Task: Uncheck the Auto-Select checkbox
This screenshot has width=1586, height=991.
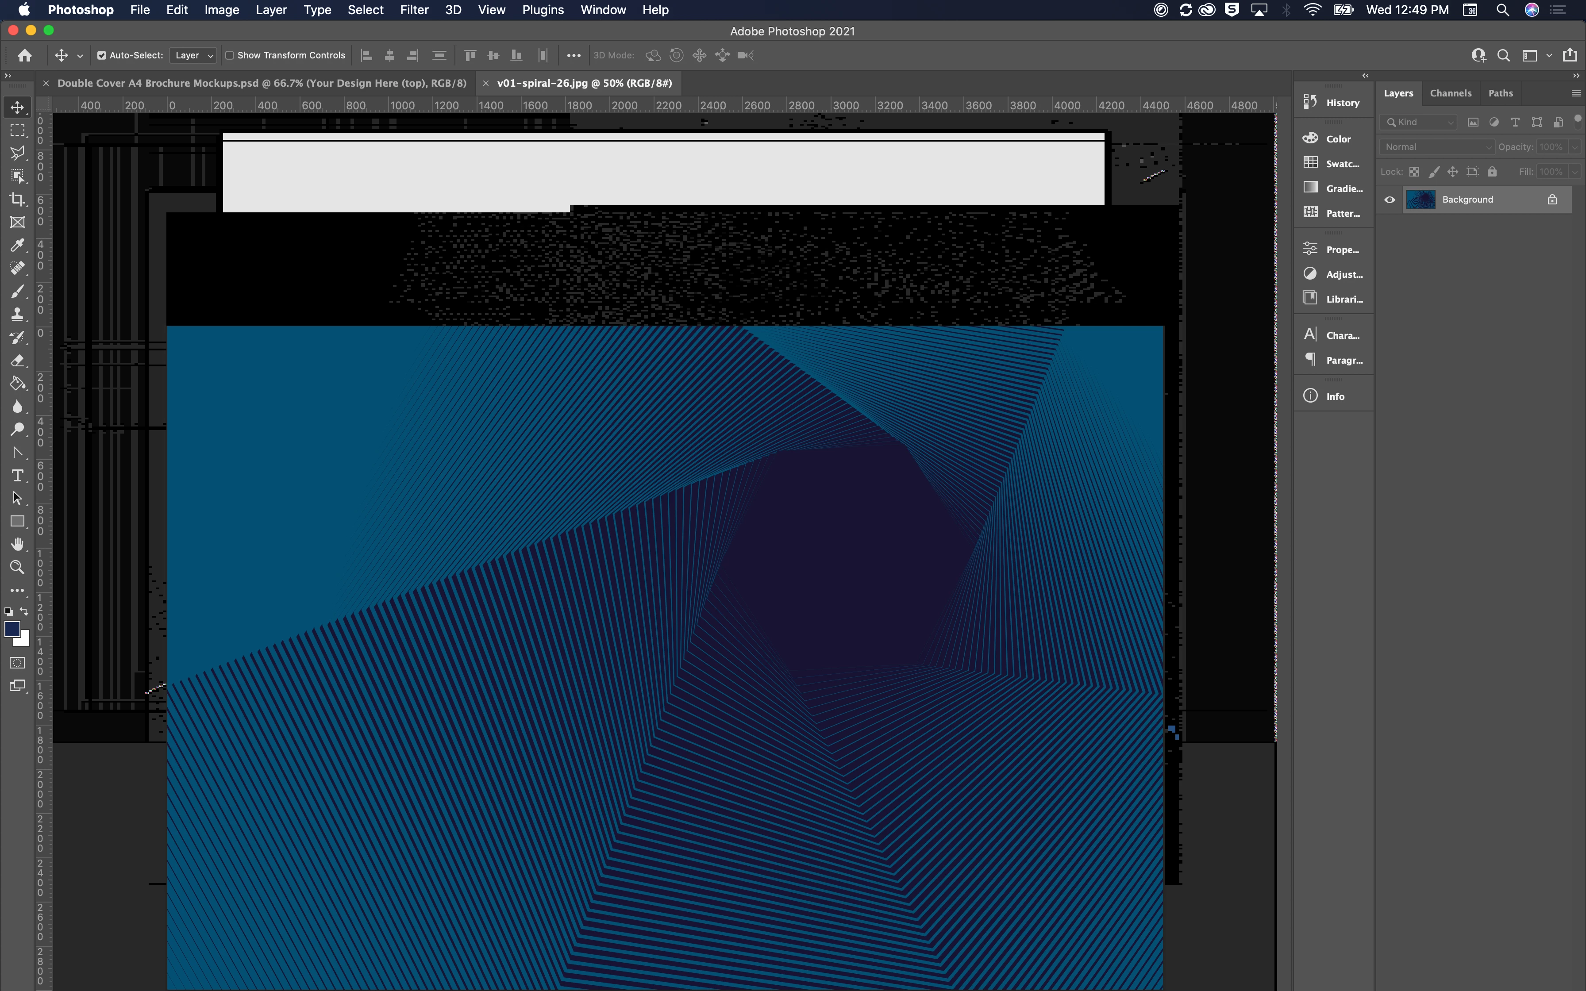Action: point(102,56)
